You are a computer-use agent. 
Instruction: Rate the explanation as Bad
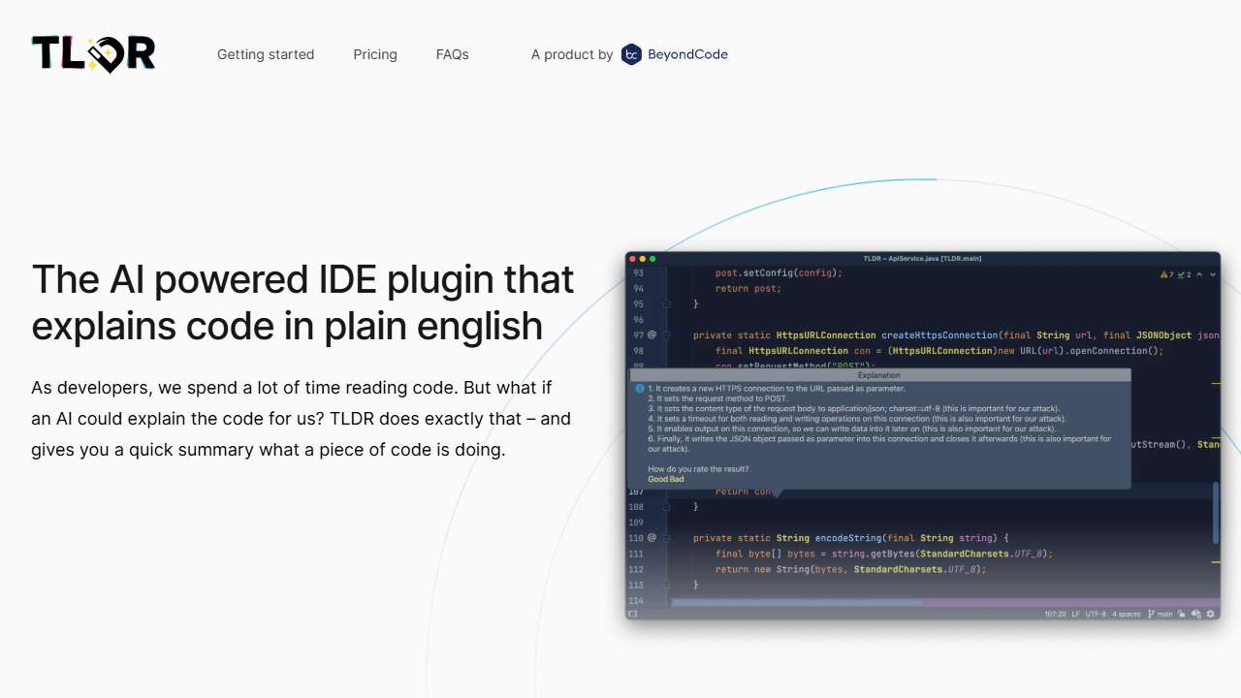676,479
